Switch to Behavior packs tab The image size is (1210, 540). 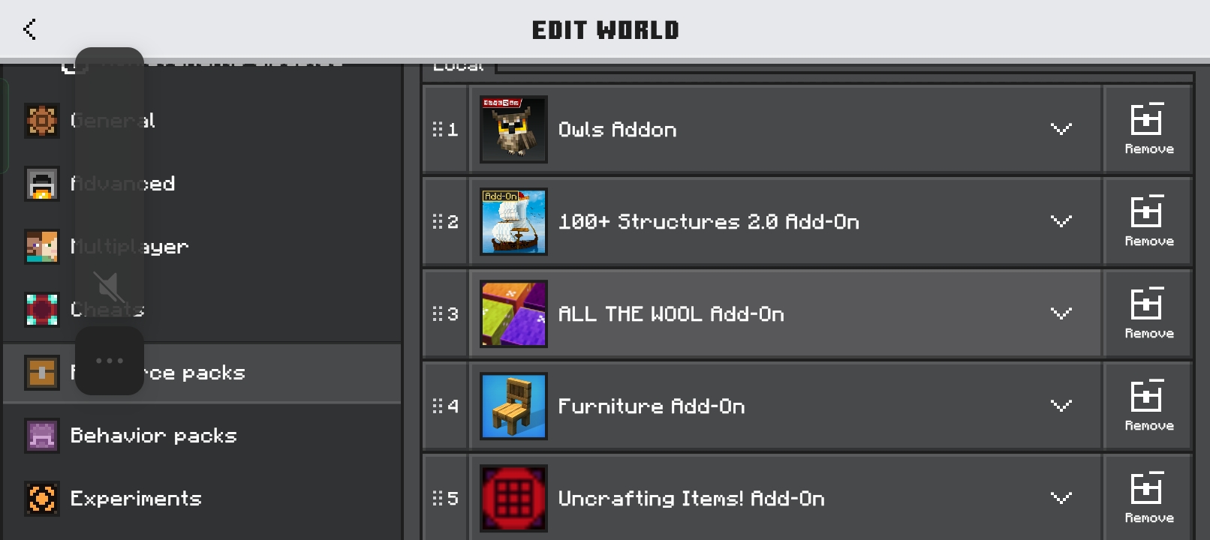[x=202, y=435]
